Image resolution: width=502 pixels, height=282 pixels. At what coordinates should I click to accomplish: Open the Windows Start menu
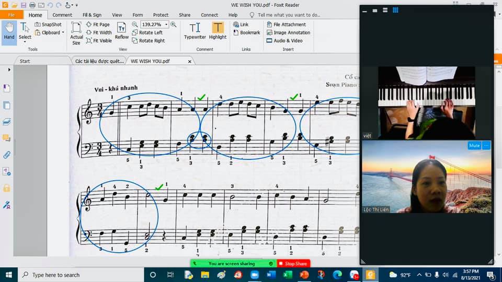[x=9, y=275]
